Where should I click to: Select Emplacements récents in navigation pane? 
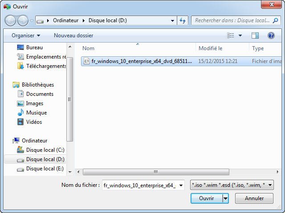[41, 57]
